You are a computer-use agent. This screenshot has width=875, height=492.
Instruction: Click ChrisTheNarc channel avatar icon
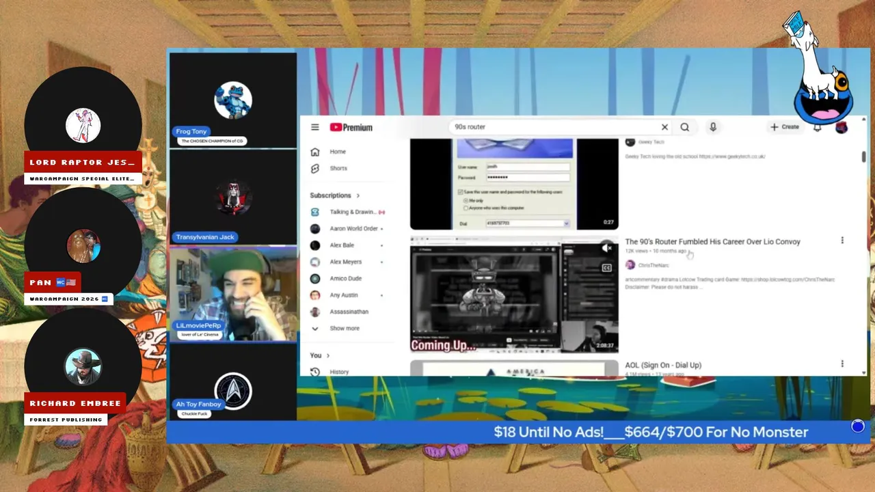(630, 264)
